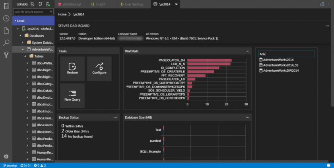Click '2 Older than 24hrs' backup status
The height and width of the screenshot is (168, 334).
75,131
